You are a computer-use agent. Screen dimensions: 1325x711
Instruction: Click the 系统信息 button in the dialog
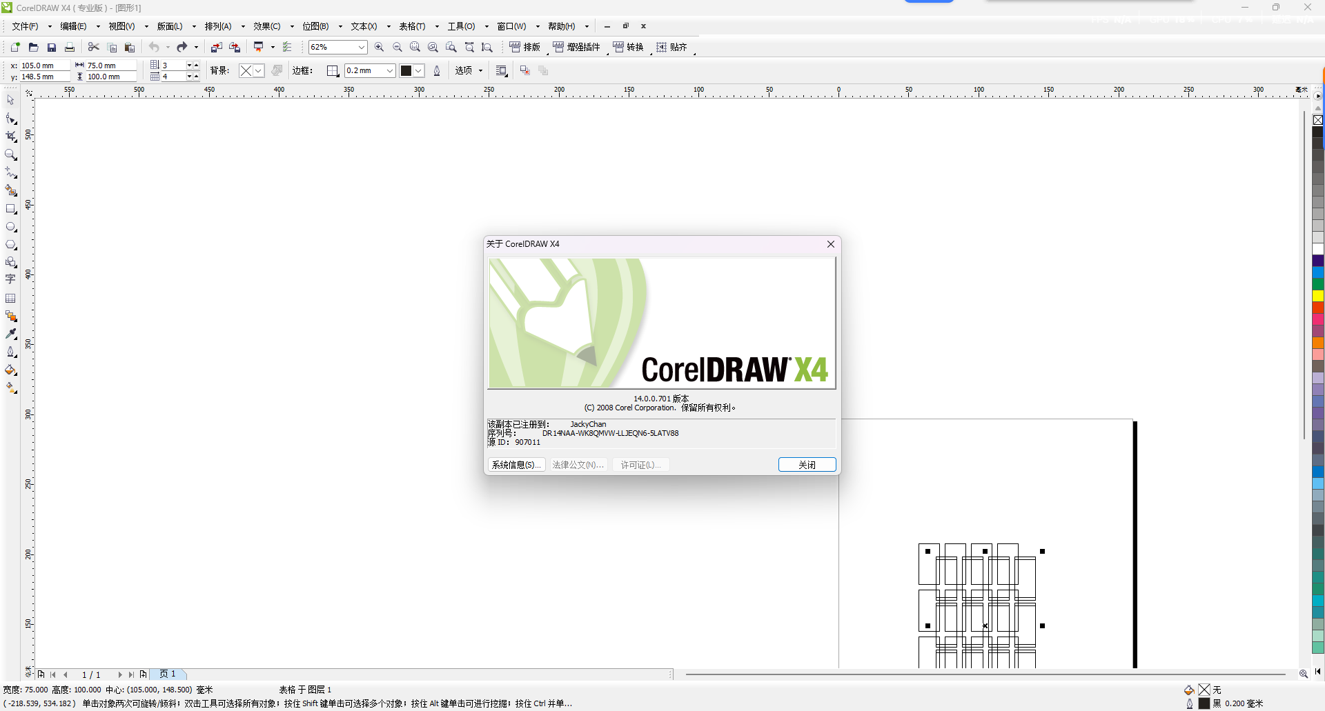pos(516,464)
